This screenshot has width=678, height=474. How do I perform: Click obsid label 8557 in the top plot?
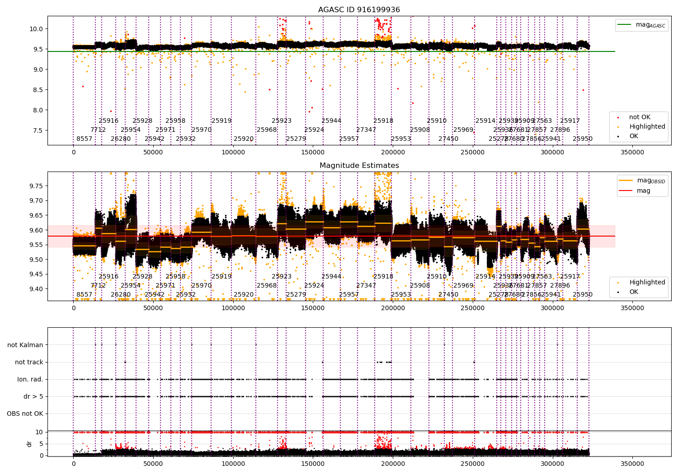[x=84, y=139]
